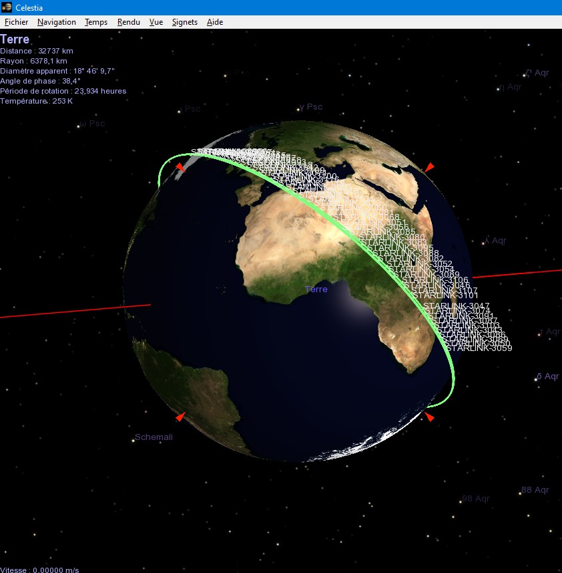Click the ω Psc star label
The height and width of the screenshot is (573, 562).
[x=92, y=124]
